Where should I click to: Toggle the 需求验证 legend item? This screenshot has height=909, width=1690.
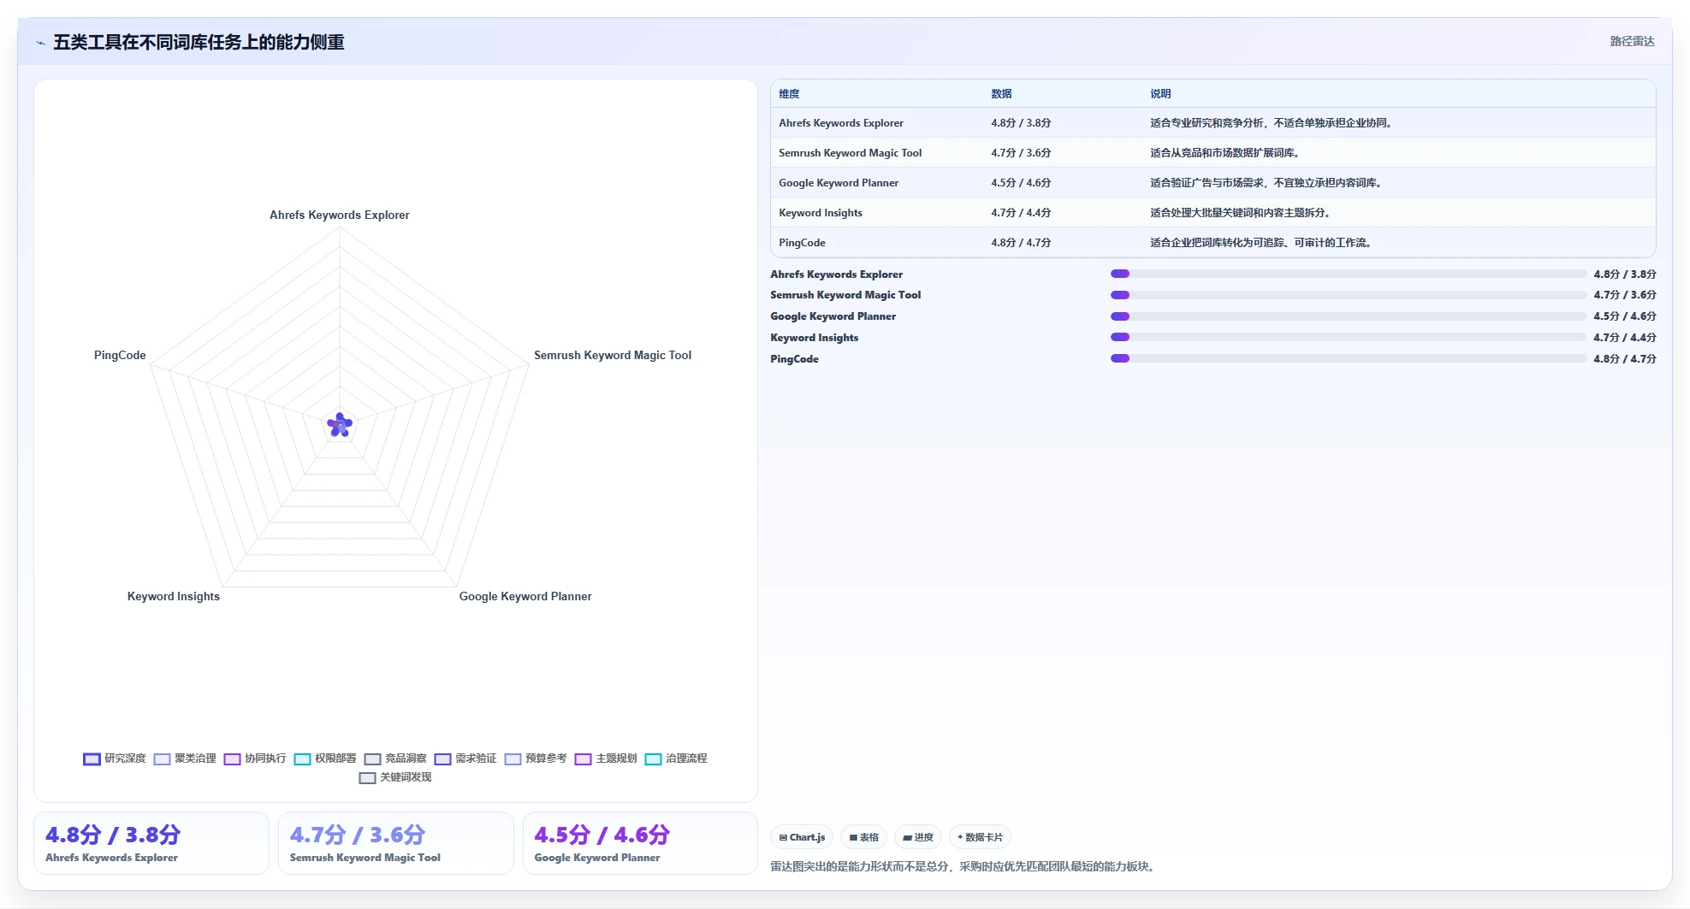coord(465,758)
